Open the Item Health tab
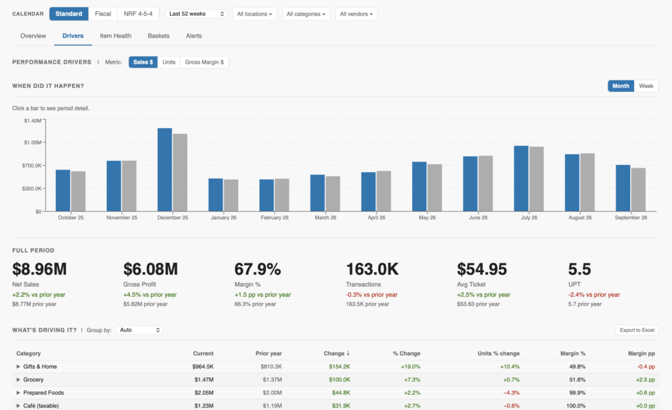 tap(115, 36)
